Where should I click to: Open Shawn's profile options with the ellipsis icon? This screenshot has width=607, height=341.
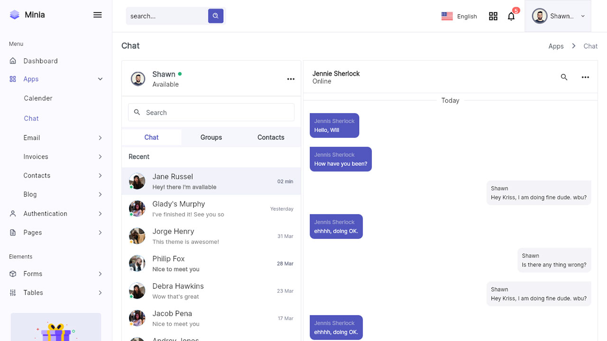coord(291,79)
